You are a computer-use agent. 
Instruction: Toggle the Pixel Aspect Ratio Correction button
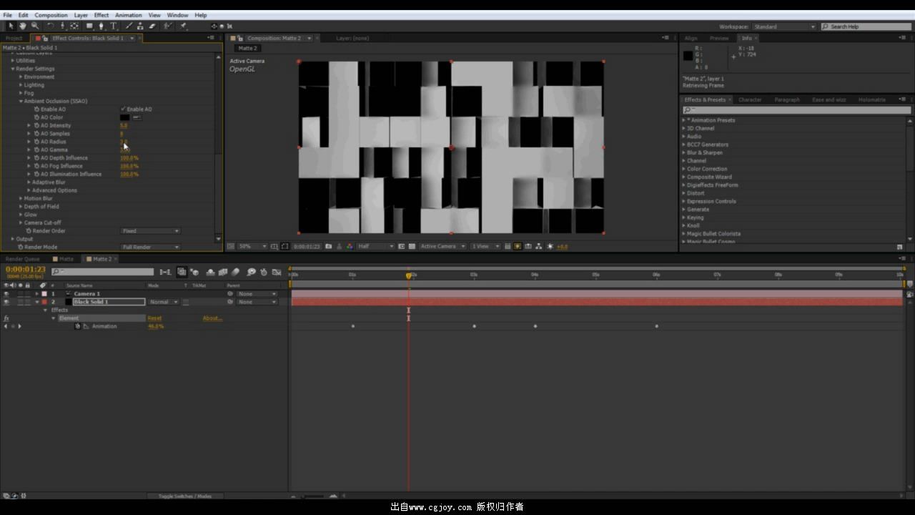click(x=508, y=246)
